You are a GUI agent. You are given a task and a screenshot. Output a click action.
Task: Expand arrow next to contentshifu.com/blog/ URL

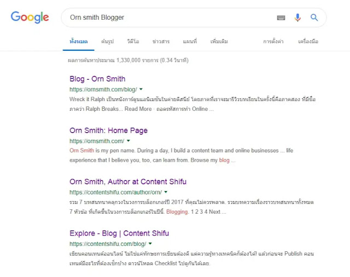(x=150, y=244)
